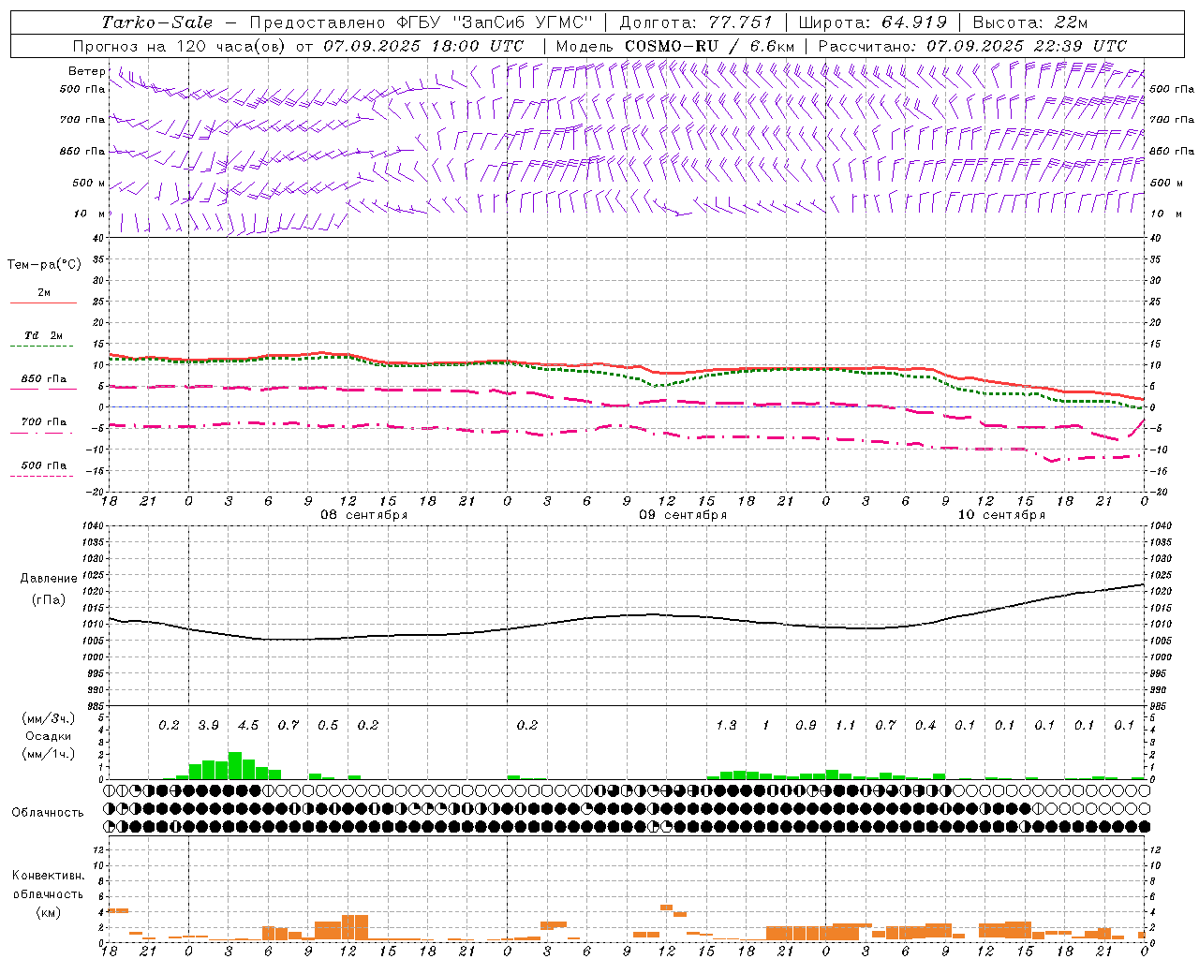Click the "(гПа)" unit under Давление
This screenshot has width=1199, height=959.
(49, 599)
